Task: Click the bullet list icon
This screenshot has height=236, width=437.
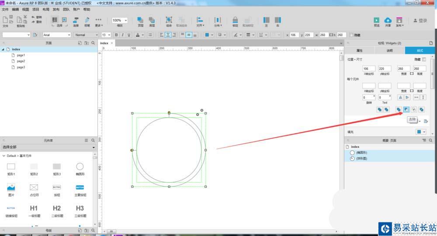Action: (x=150, y=35)
